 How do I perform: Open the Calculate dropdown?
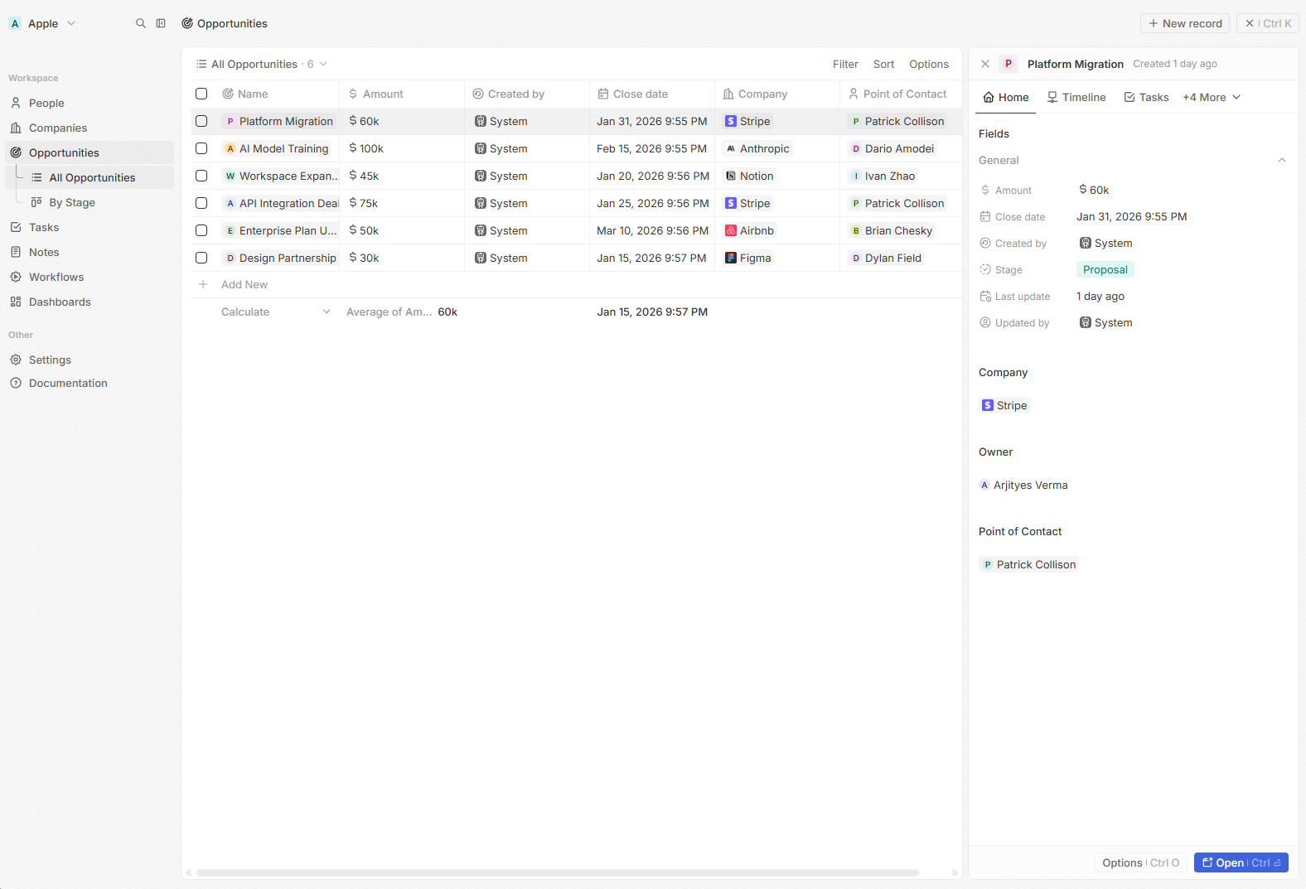pyautogui.click(x=276, y=312)
